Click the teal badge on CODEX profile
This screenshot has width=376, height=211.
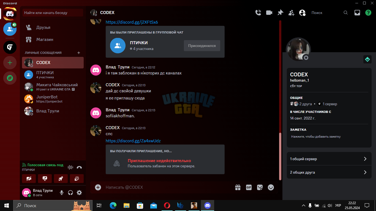pos(367,59)
